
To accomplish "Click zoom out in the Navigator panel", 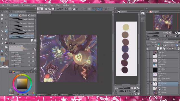I will click(x=167, y=33).
